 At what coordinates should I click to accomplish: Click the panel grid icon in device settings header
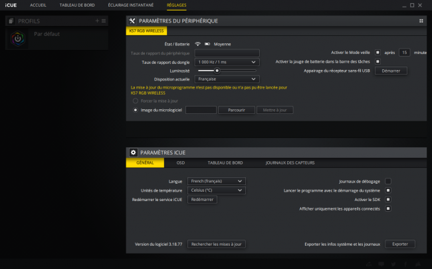pos(421,21)
